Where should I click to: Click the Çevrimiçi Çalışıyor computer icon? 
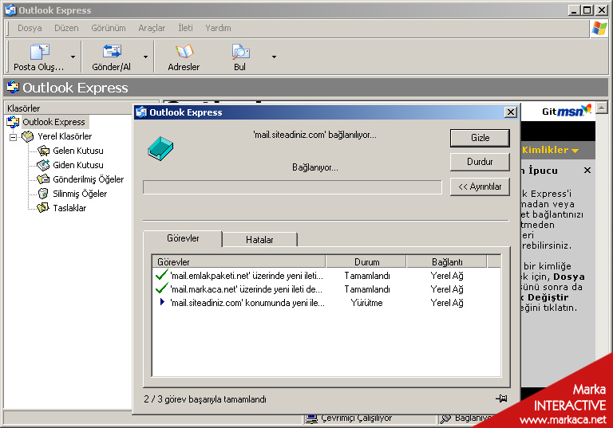pos(311,418)
